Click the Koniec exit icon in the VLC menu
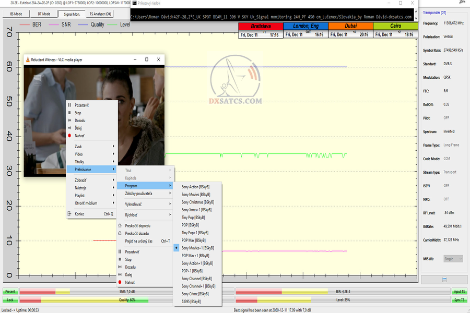 click(69, 214)
